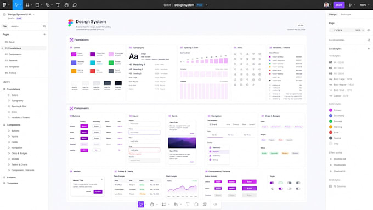Toggle the first purple switch in Toggle section
This screenshot has height=210, width=373.
tap(272, 183)
